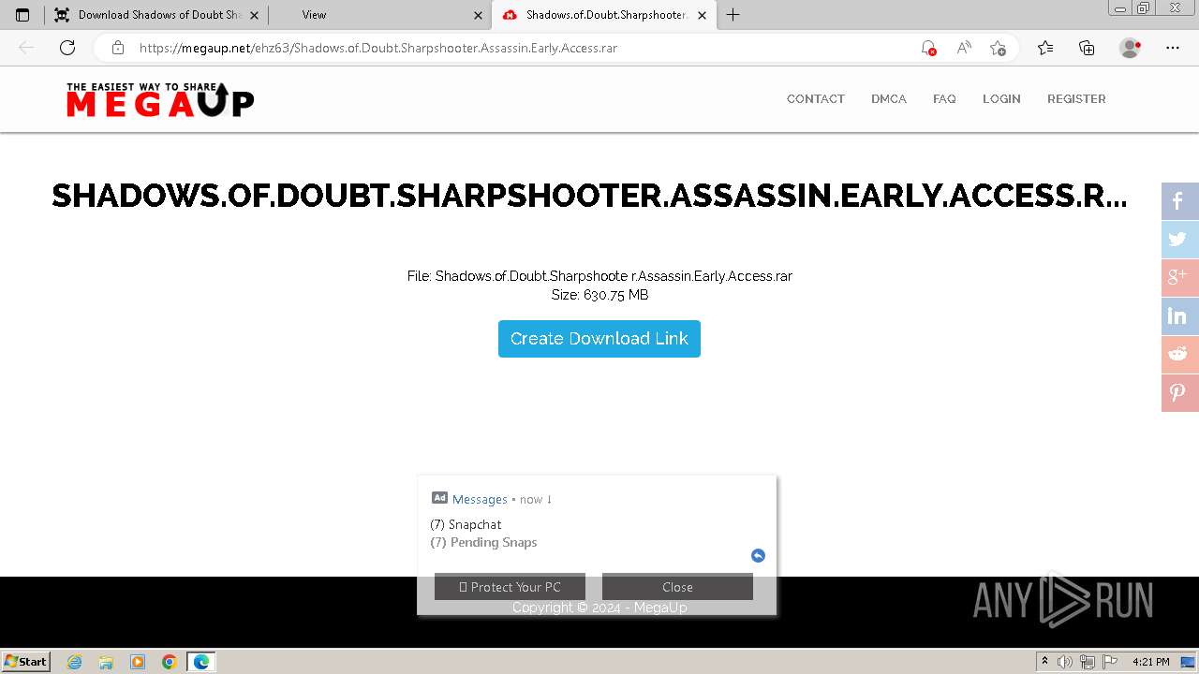Click the MegaUp logo
The width and height of the screenshot is (1199, 674).
160,99
